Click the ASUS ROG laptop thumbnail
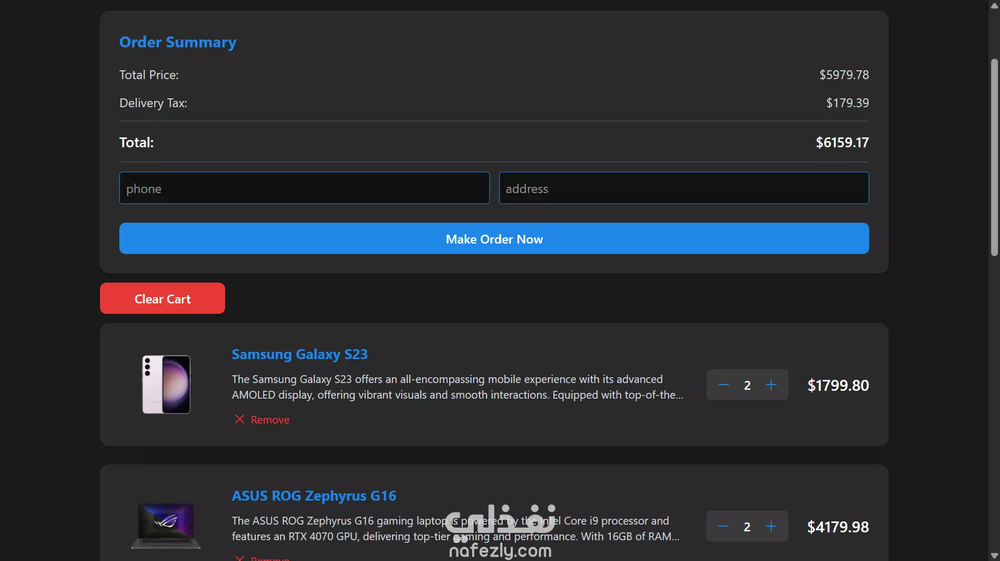This screenshot has width=1000, height=561. pos(166,526)
